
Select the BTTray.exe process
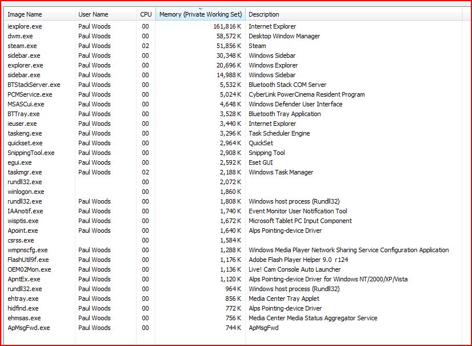coord(23,114)
